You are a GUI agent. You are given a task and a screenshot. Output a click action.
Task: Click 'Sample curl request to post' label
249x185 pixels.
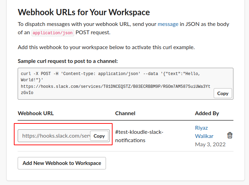(68, 61)
